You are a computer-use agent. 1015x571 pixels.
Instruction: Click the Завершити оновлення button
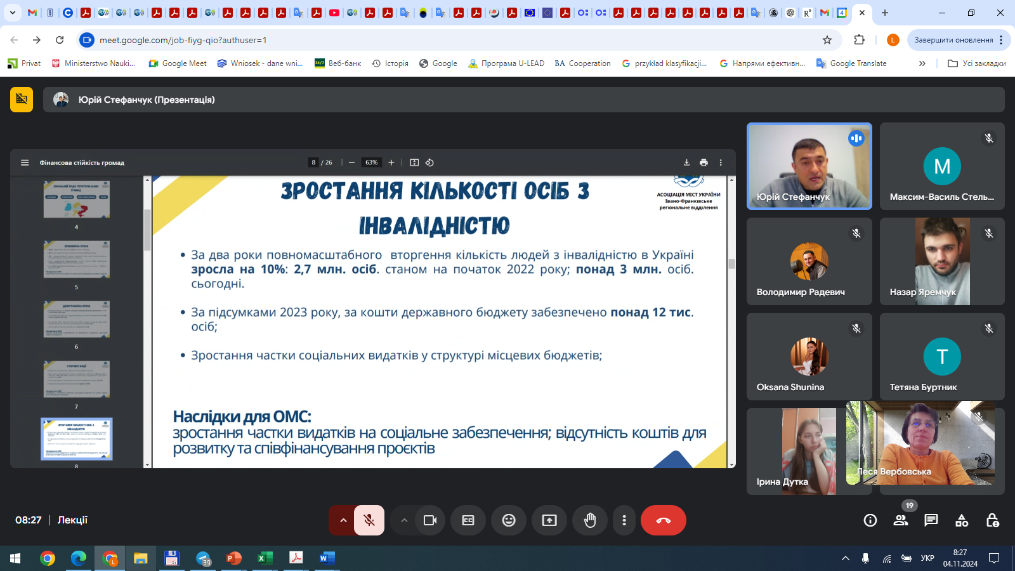(x=953, y=40)
